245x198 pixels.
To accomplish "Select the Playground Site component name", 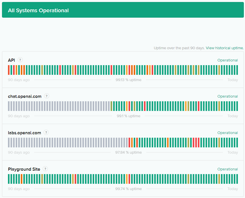I will (x=24, y=169).
